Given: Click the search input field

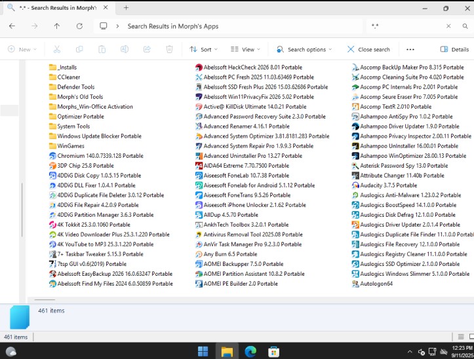Looking at the screenshot, I should (406, 26).
